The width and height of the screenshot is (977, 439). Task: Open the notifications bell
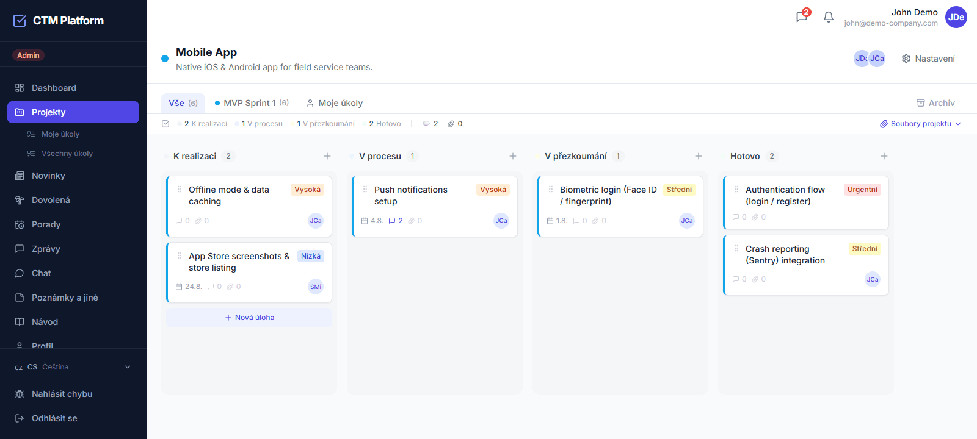829,17
